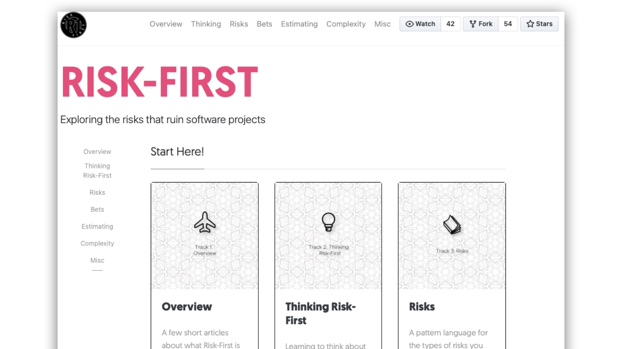Click the Risks card heading
Screen dimensions: 622x349
(x=422, y=306)
